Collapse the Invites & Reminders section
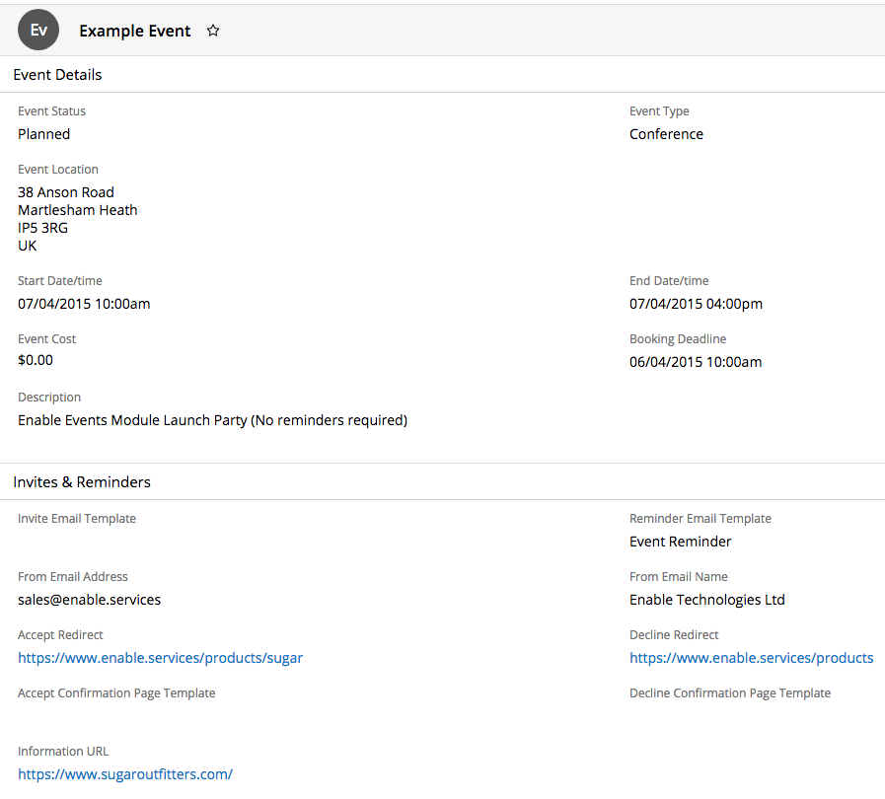The width and height of the screenshot is (885, 799). 82,482
